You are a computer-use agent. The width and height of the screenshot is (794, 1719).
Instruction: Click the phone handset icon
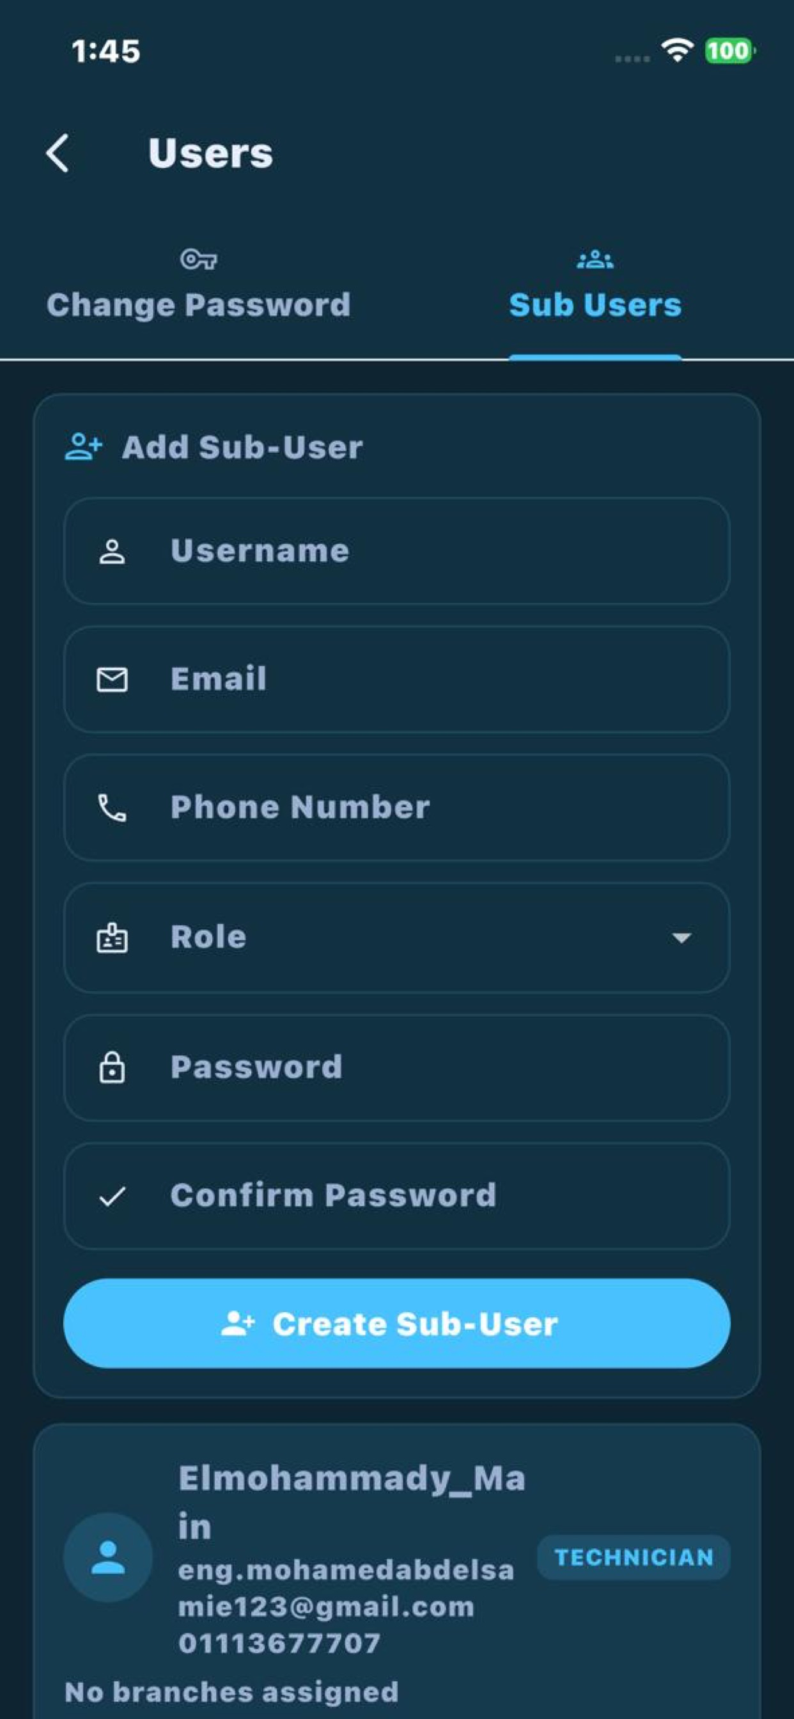[x=112, y=808]
